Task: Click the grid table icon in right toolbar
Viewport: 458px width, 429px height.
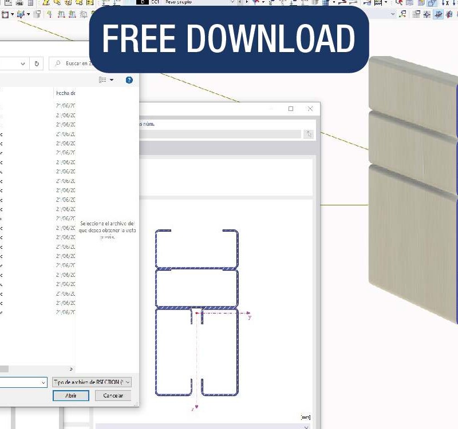Action: pos(416,14)
